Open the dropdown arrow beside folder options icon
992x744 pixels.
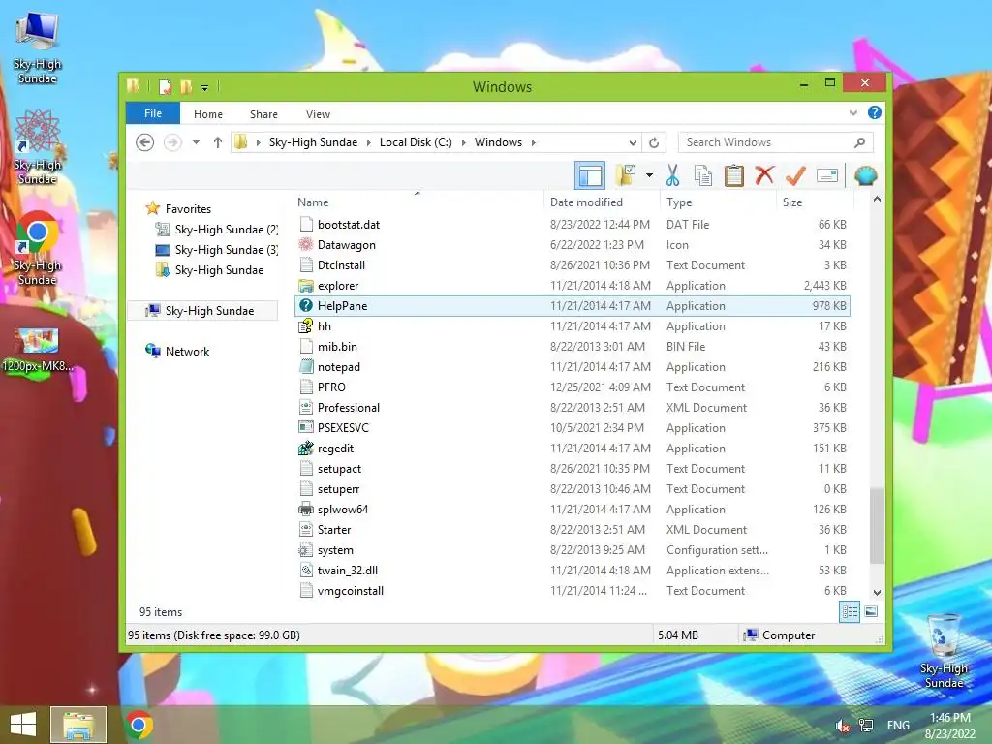click(649, 175)
